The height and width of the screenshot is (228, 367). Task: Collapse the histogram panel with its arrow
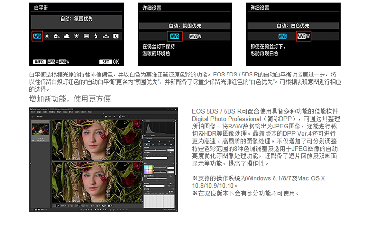pos(173,121)
